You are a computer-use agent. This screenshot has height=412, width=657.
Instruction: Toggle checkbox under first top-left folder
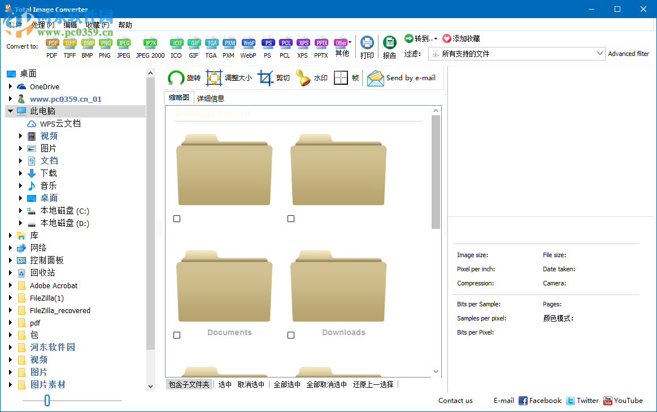177,219
